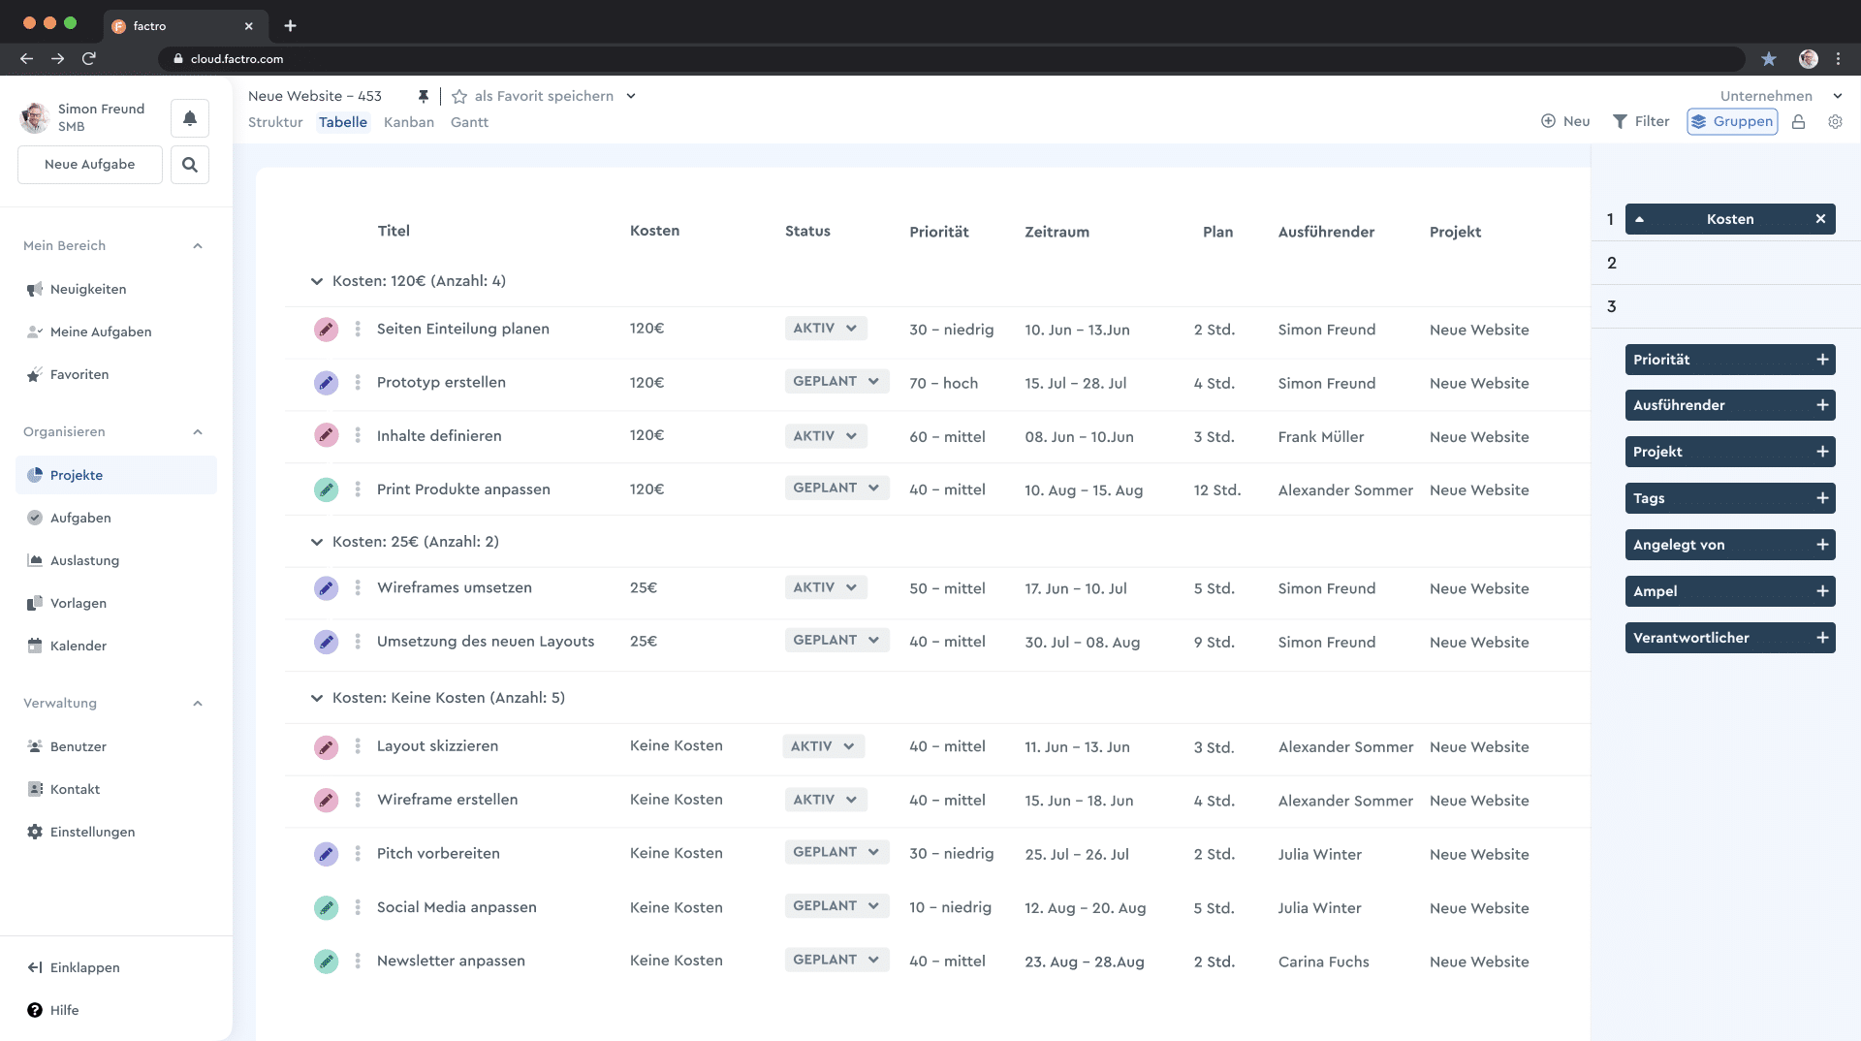Image resolution: width=1861 pixels, height=1041 pixels.
Task: Switch to the Gantt tab
Action: 469,122
